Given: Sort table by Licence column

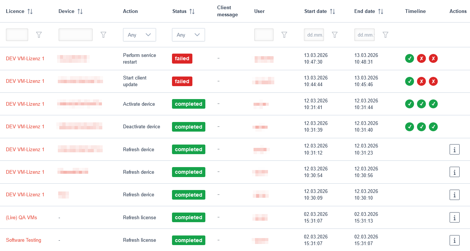Looking at the screenshot, I should click(x=30, y=11).
